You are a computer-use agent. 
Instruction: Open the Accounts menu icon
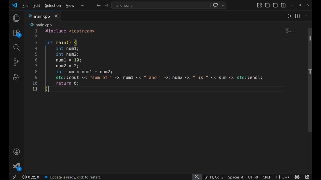pos(17,152)
